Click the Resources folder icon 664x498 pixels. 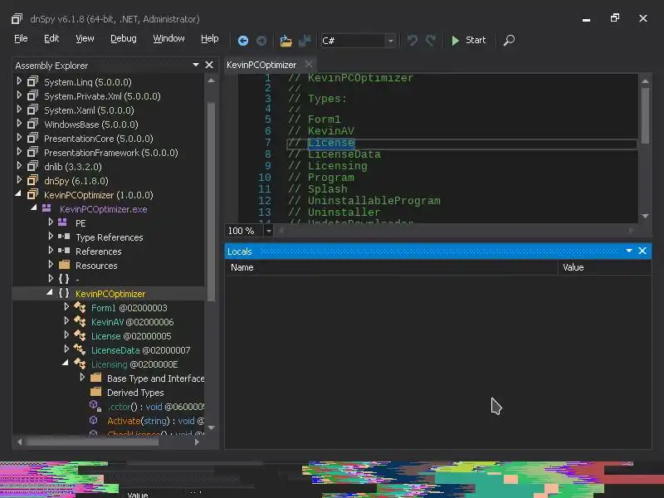click(x=65, y=265)
